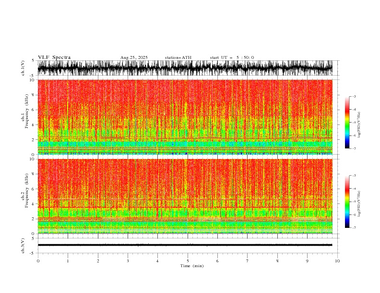Click the ch.2 PSD color scale bar

point(347,202)
